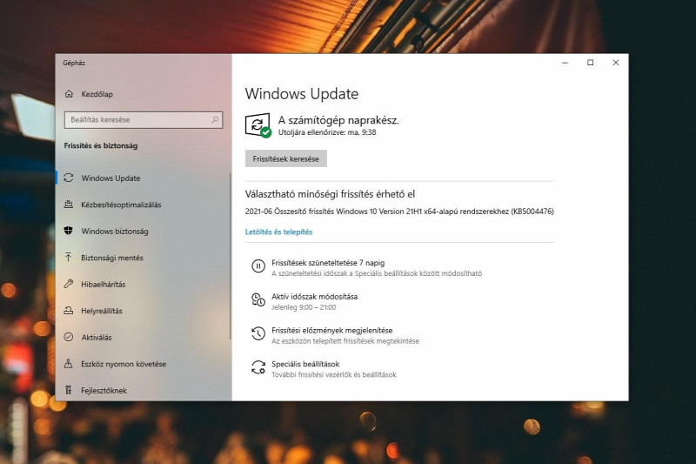Click the clock icon for Aktív időszak
696x464 pixels.
click(x=258, y=299)
